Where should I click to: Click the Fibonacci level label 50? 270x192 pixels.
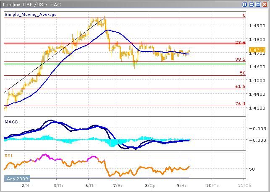pyautogui.click(x=242, y=73)
